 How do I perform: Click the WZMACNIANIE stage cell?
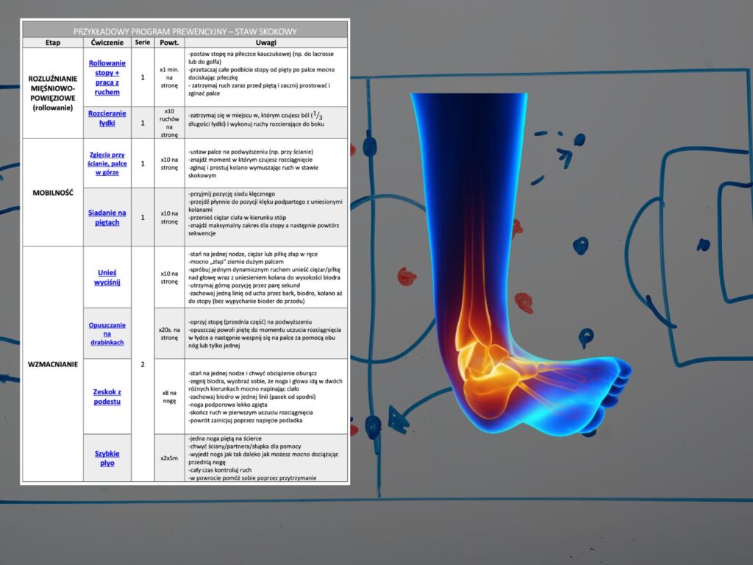(52, 363)
